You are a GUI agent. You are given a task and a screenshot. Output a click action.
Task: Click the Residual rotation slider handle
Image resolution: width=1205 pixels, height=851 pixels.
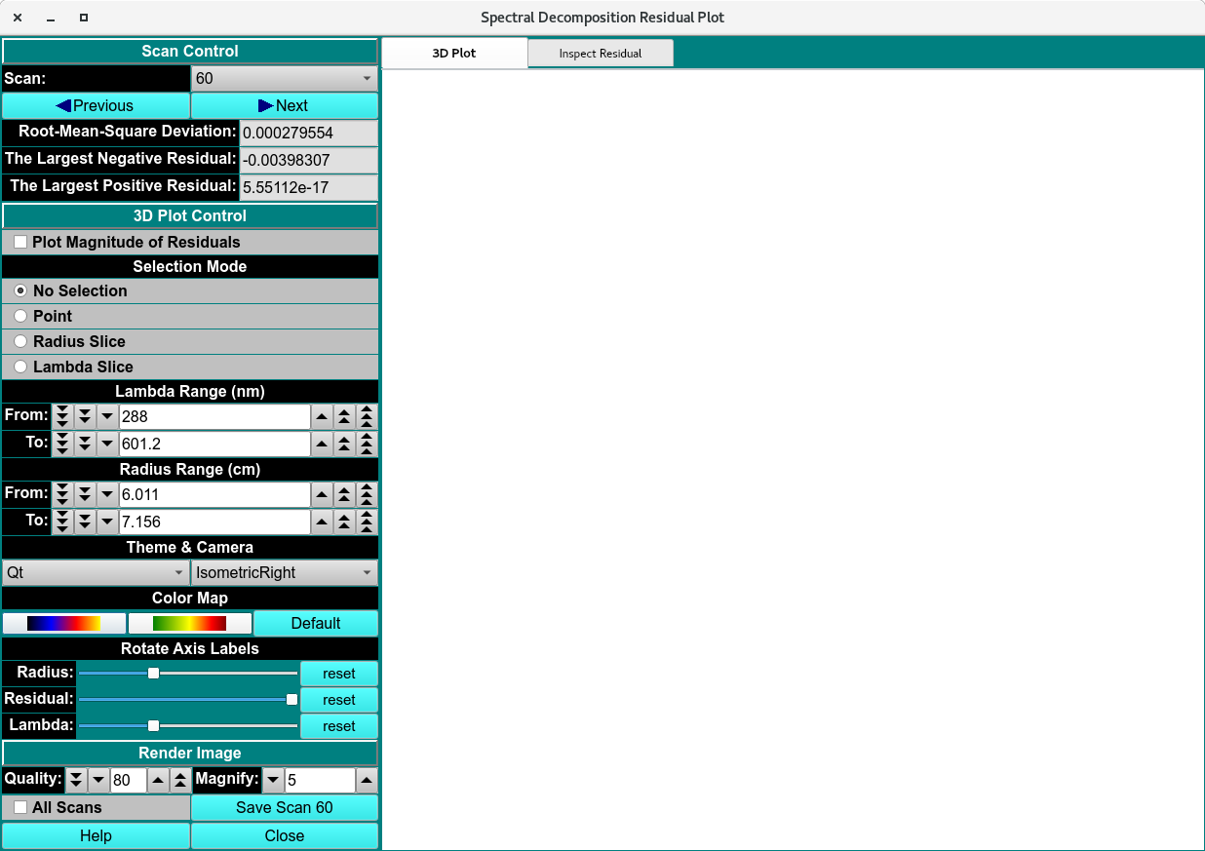click(292, 699)
